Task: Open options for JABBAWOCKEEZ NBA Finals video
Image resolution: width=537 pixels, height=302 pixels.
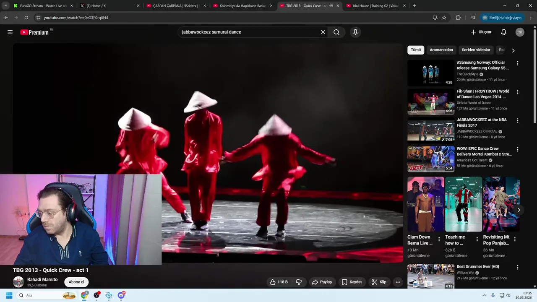Action: (517, 120)
